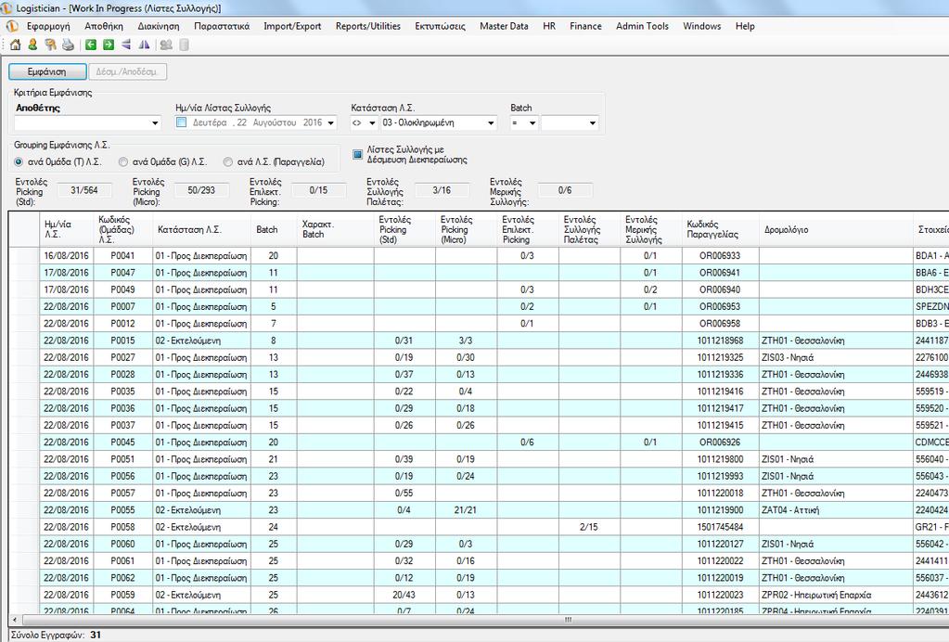The height and width of the screenshot is (642, 949).
Task: Click the '21/21' Picking (Micro) cell
Action: pyautogui.click(x=466, y=510)
